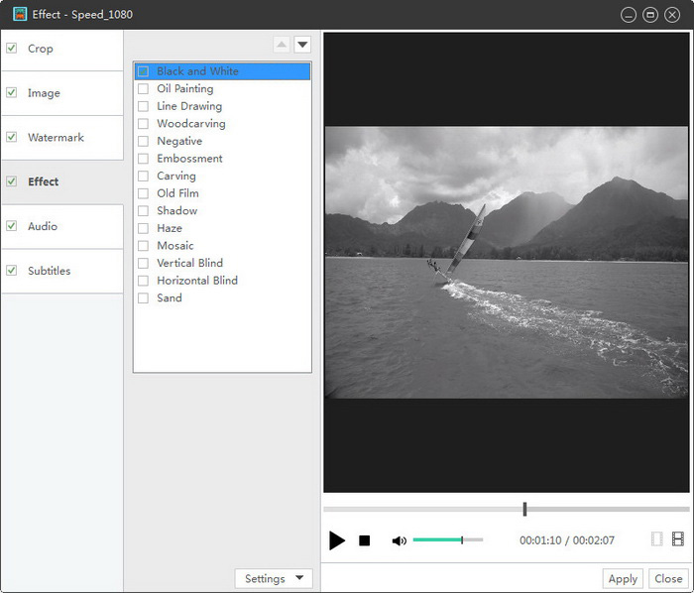Click the faded frame icon near the timecode
This screenshot has width=694, height=593.
[656, 539]
